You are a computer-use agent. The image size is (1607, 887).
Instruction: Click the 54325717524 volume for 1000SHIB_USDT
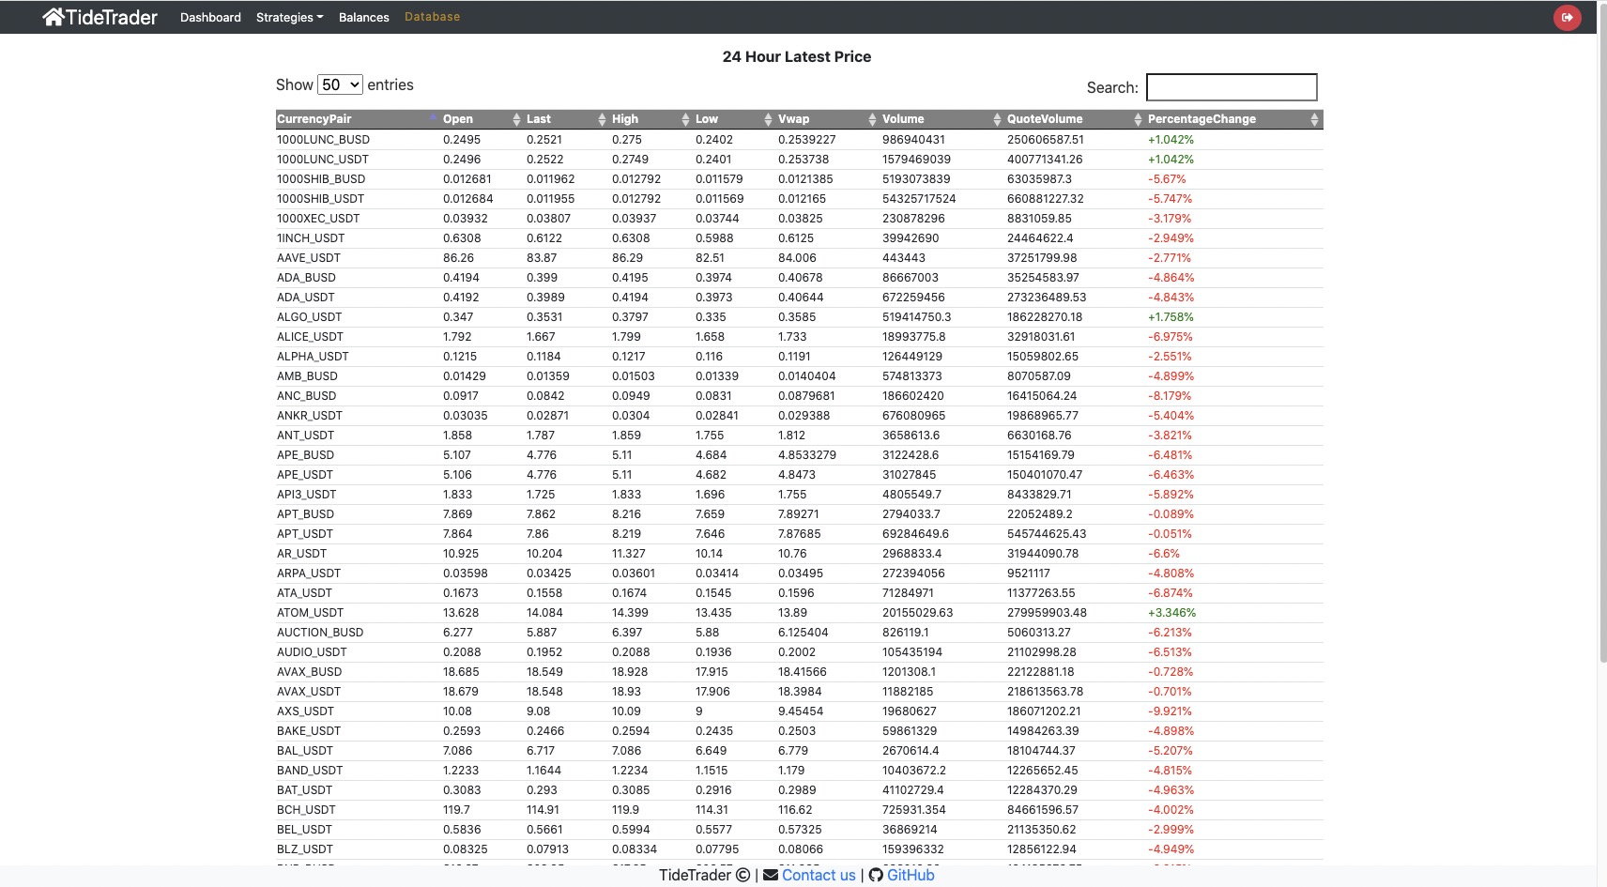[919, 199]
